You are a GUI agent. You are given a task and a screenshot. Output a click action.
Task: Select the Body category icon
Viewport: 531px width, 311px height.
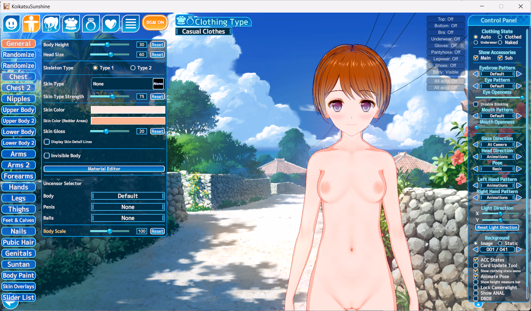tap(31, 24)
